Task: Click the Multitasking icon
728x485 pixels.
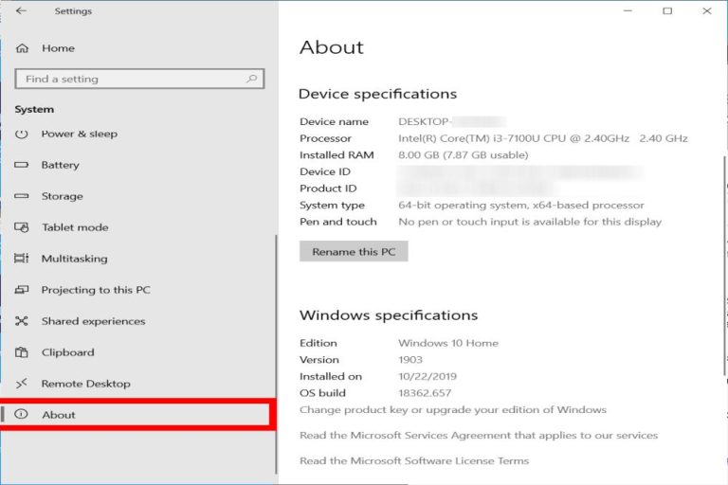Action: coord(23,259)
